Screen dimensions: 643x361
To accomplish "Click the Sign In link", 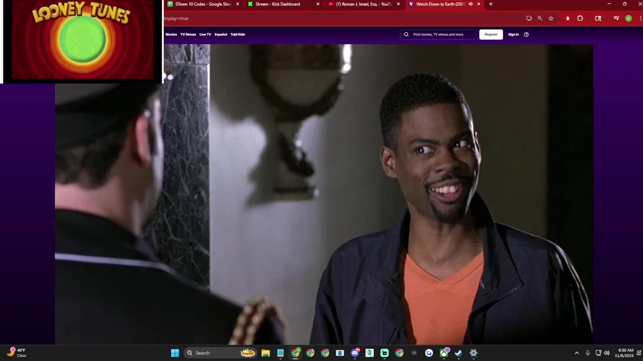I will click(513, 35).
